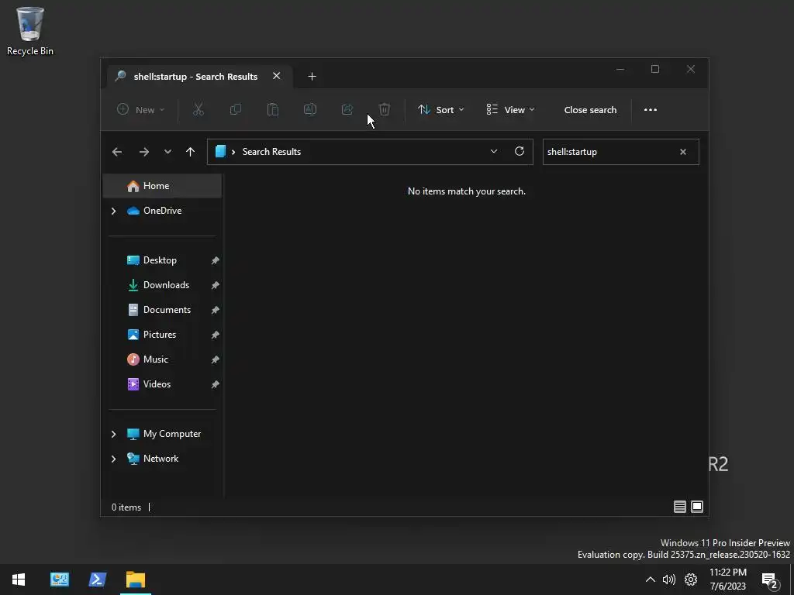Viewport: 794px width, 595px height.
Task: Open the View dropdown menu
Action: [x=510, y=110]
